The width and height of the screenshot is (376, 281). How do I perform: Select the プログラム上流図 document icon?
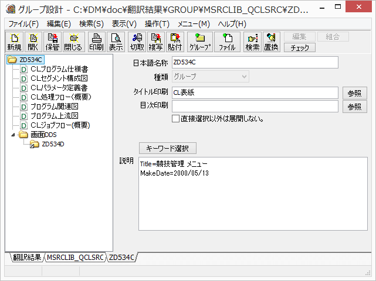pyautogui.click(x=23, y=116)
